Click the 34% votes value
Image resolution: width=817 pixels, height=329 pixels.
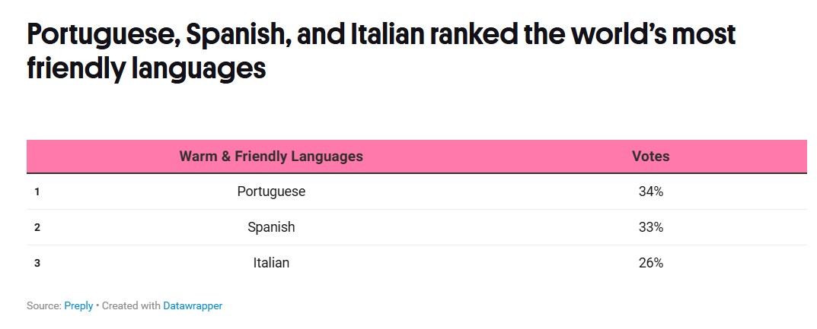651,191
